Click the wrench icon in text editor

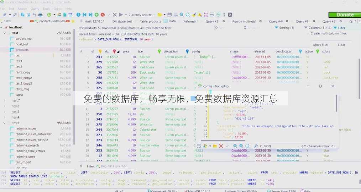coord(256,146)
